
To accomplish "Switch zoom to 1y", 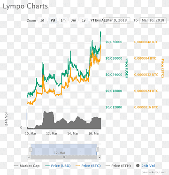I will coord(84,20).
